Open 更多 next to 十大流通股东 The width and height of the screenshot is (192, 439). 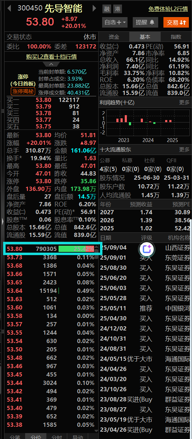184,149
